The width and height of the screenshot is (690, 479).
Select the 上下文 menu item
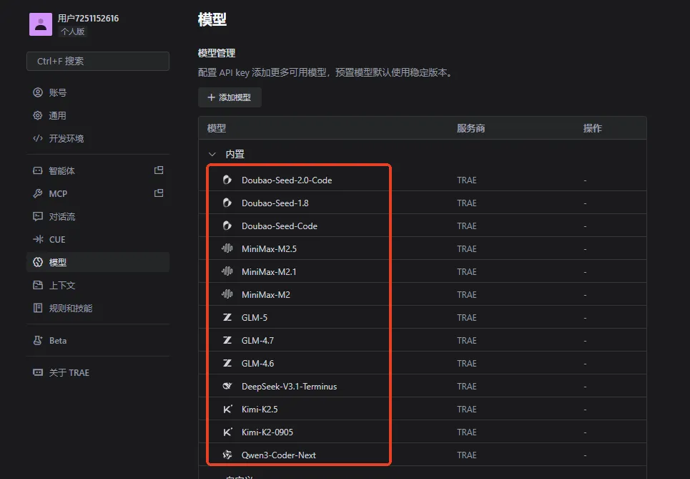(x=98, y=285)
